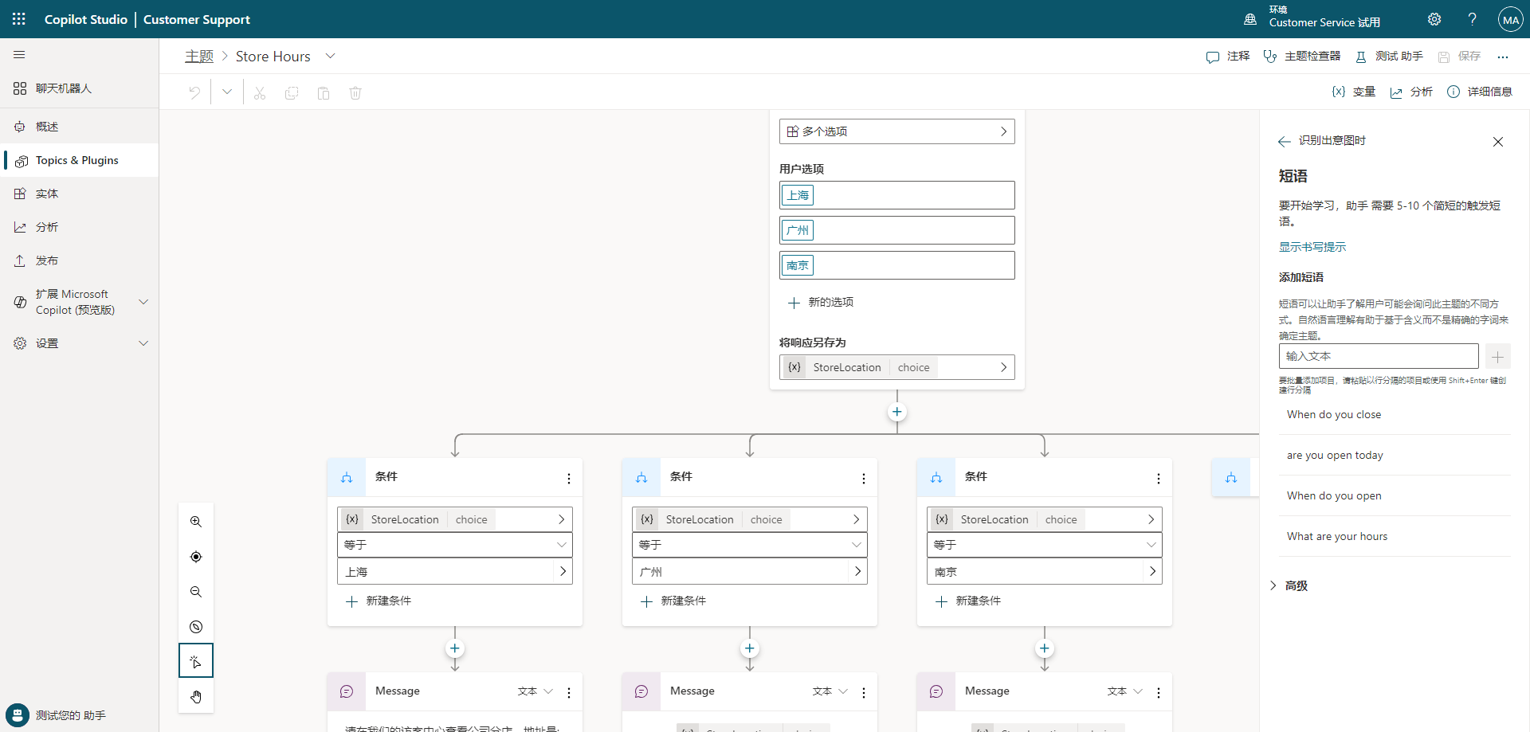1530x732 pixels.
Task: Open 聊天机器人 in sidebar
Action: coord(80,88)
